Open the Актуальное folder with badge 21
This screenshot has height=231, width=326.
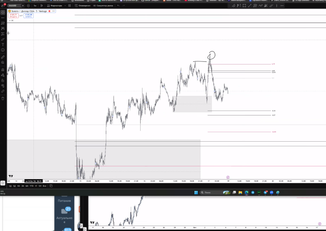[65, 215]
